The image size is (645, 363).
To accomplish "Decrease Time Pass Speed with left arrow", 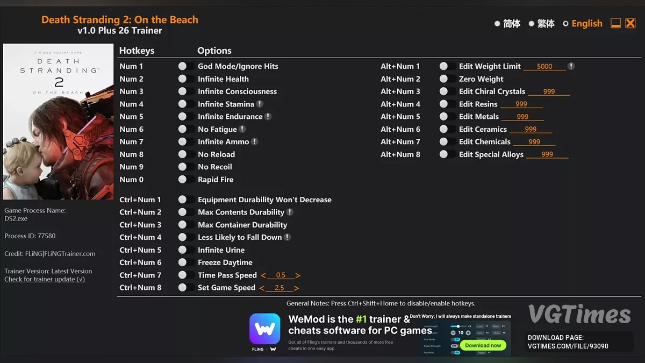I will point(263,275).
